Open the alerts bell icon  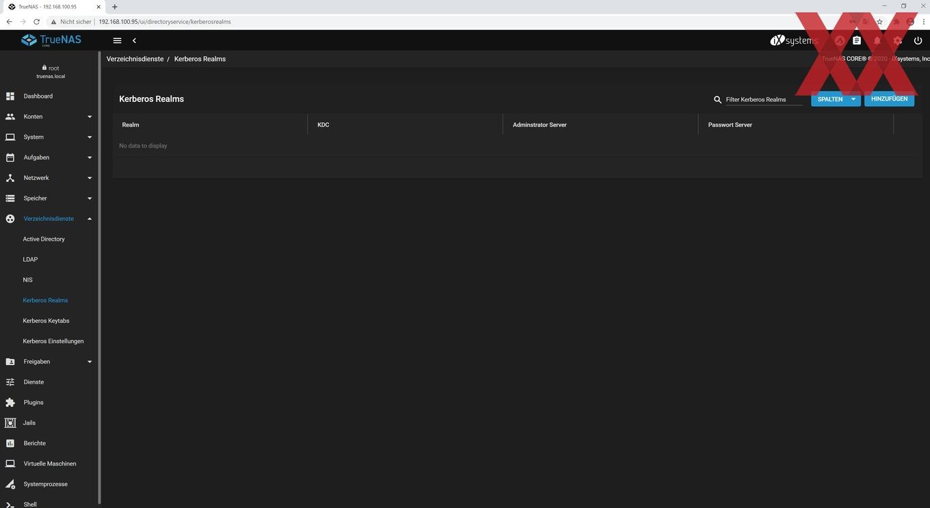[x=877, y=41]
